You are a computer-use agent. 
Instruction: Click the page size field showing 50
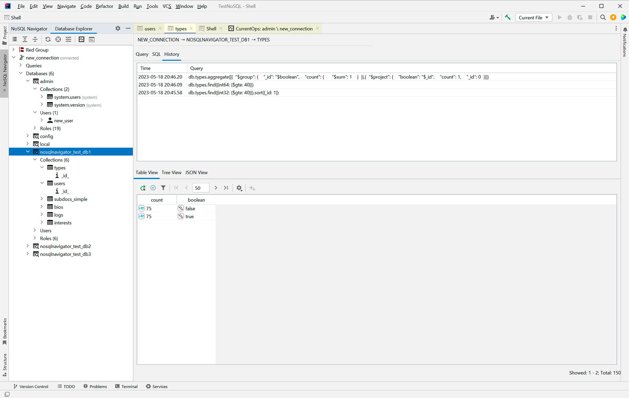[201, 188]
